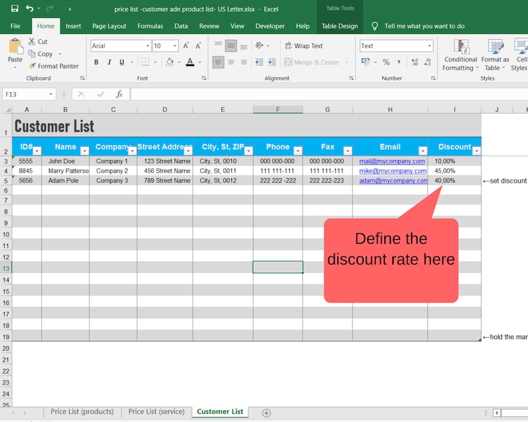
Task: Toggle bold formatting
Action: coord(96,62)
